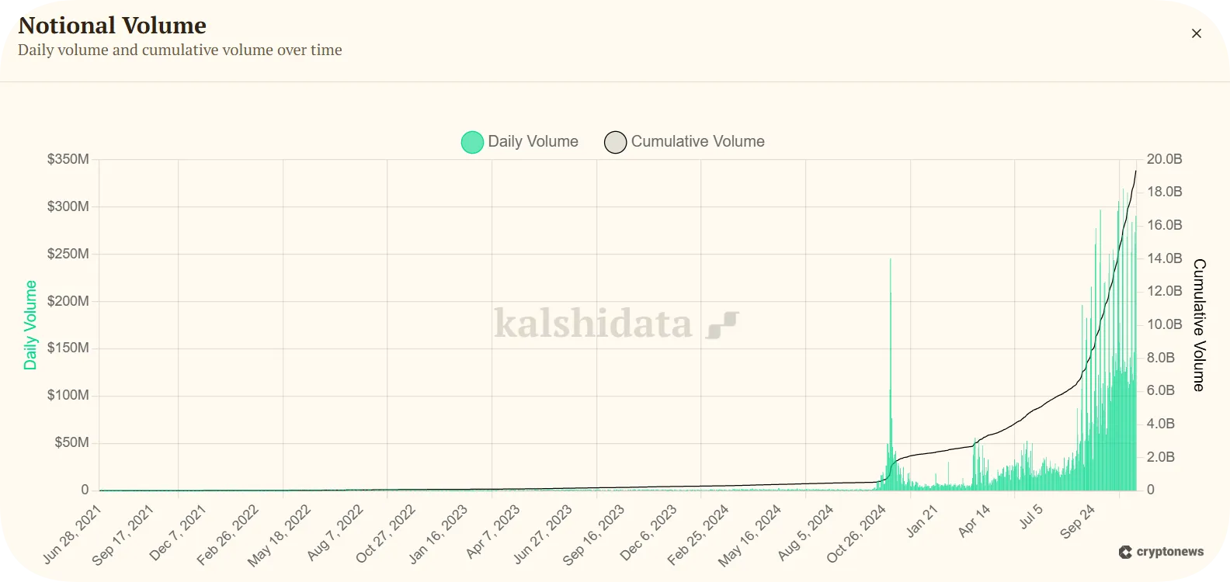Click the daily volume subtitle text
The width and height of the screenshot is (1230, 582).
pos(179,50)
